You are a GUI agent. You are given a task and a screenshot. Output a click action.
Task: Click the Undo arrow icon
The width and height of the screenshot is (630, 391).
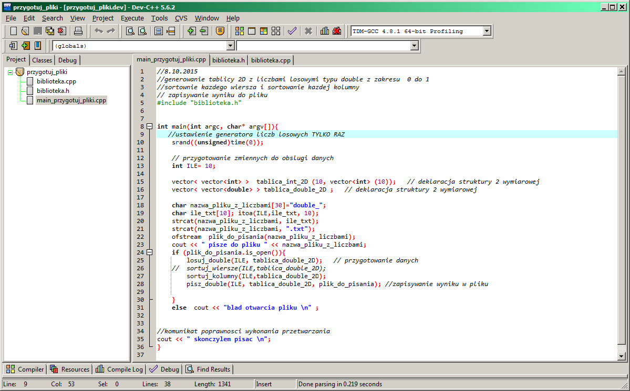(x=98, y=31)
